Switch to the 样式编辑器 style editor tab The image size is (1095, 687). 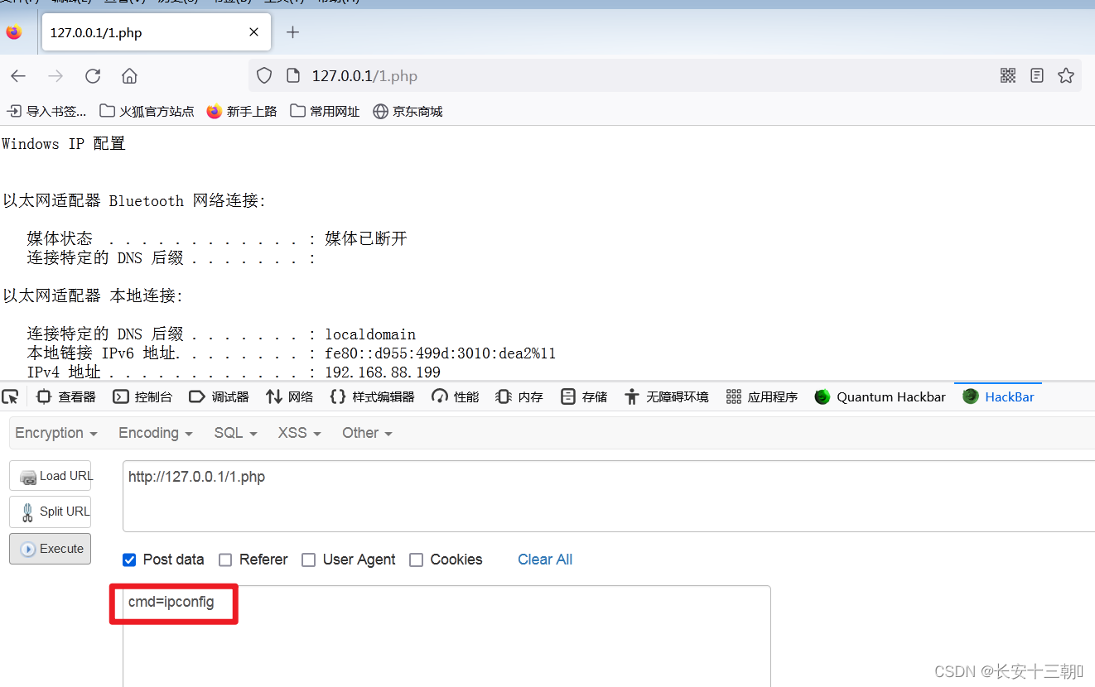coord(372,397)
